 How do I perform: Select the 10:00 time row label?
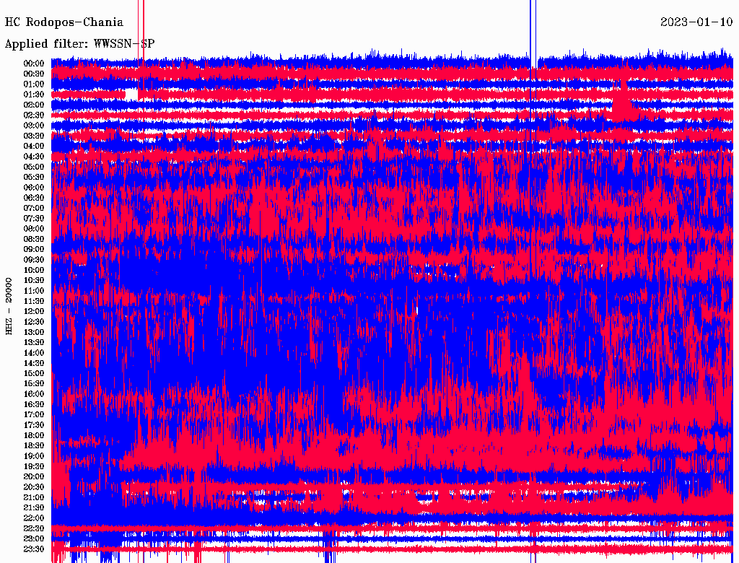point(34,270)
